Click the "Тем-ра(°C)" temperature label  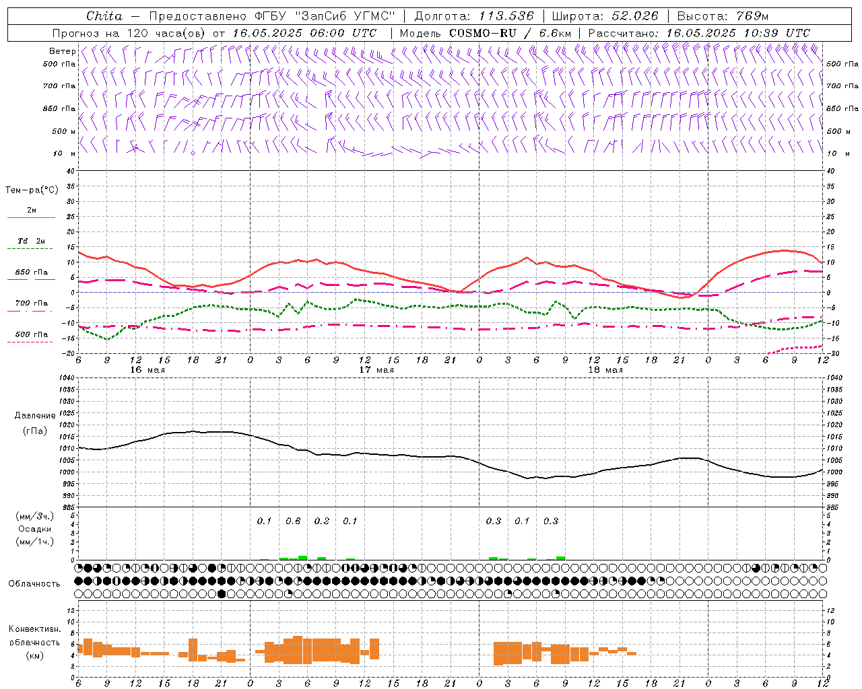point(32,190)
